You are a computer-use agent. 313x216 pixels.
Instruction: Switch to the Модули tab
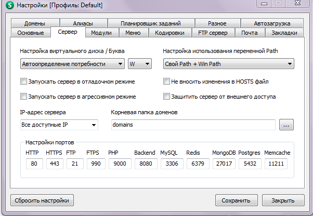[x=101, y=33]
